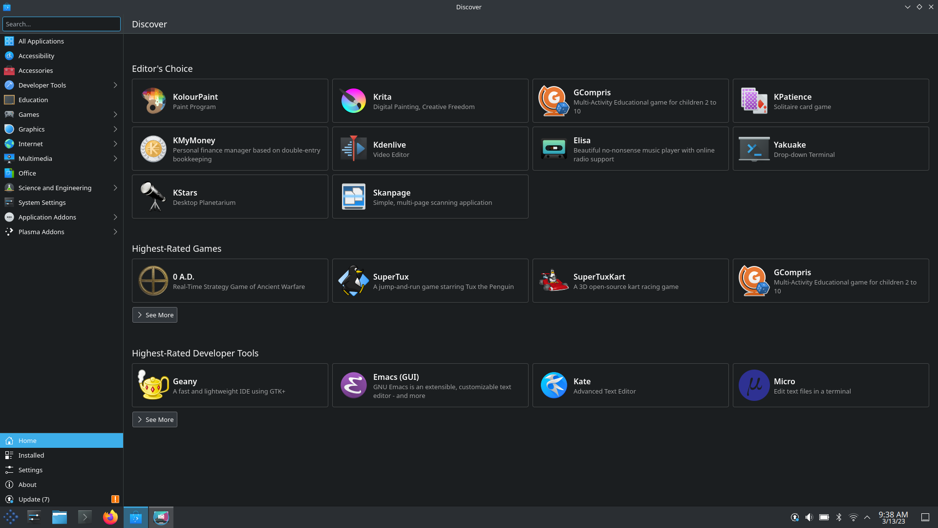
Task: Click the Wi-Fi network tray icon
Action: pyautogui.click(x=853, y=517)
